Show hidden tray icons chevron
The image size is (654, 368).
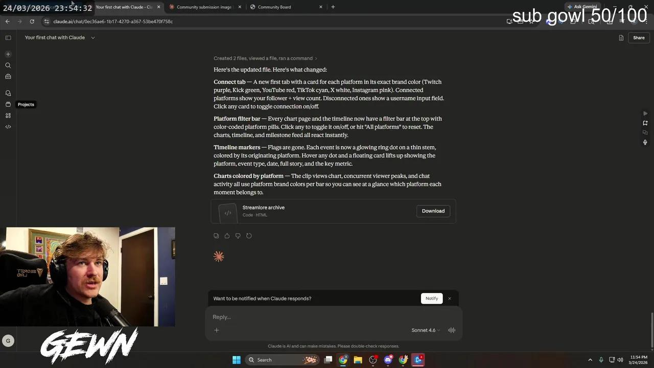point(590,360)
